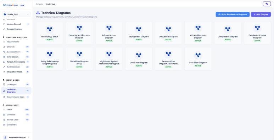Click the DESIGN & DOCS section header
The width and height of the screenshot is (274, 140).
pyautogui.click(x=12, y=80)
